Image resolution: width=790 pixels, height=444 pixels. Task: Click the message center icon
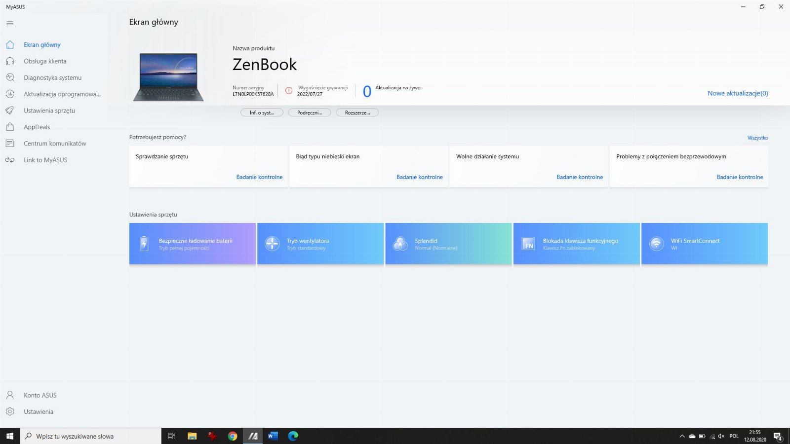pyautogui.click(x=10, y=144)
